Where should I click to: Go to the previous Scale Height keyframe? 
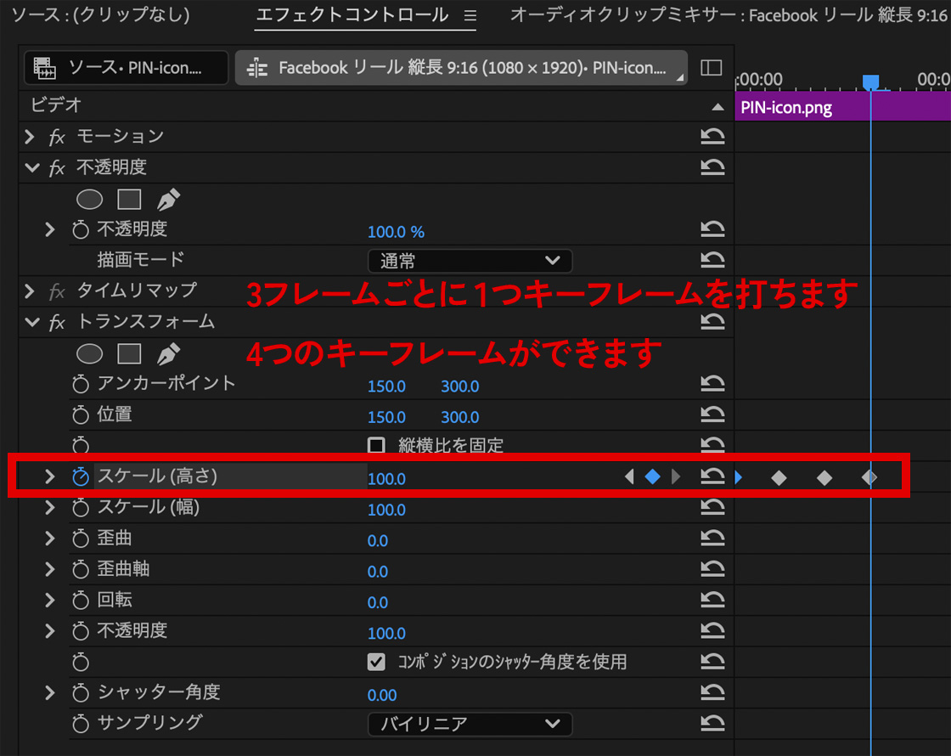pos(629,477)
